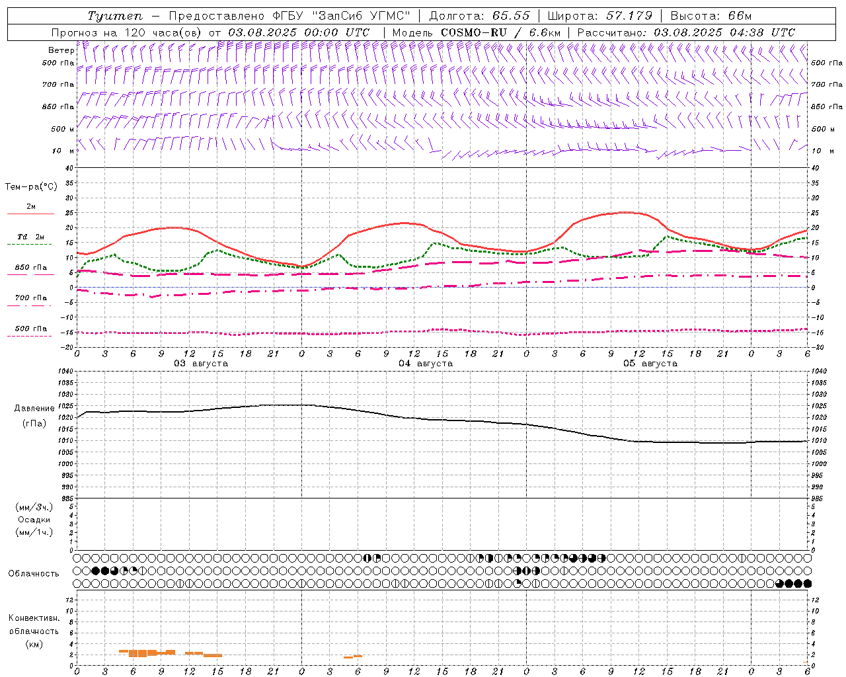Click the (км) unit under convective cloudiness
Screen dimensions: 846x677
(x=34, y=644)
